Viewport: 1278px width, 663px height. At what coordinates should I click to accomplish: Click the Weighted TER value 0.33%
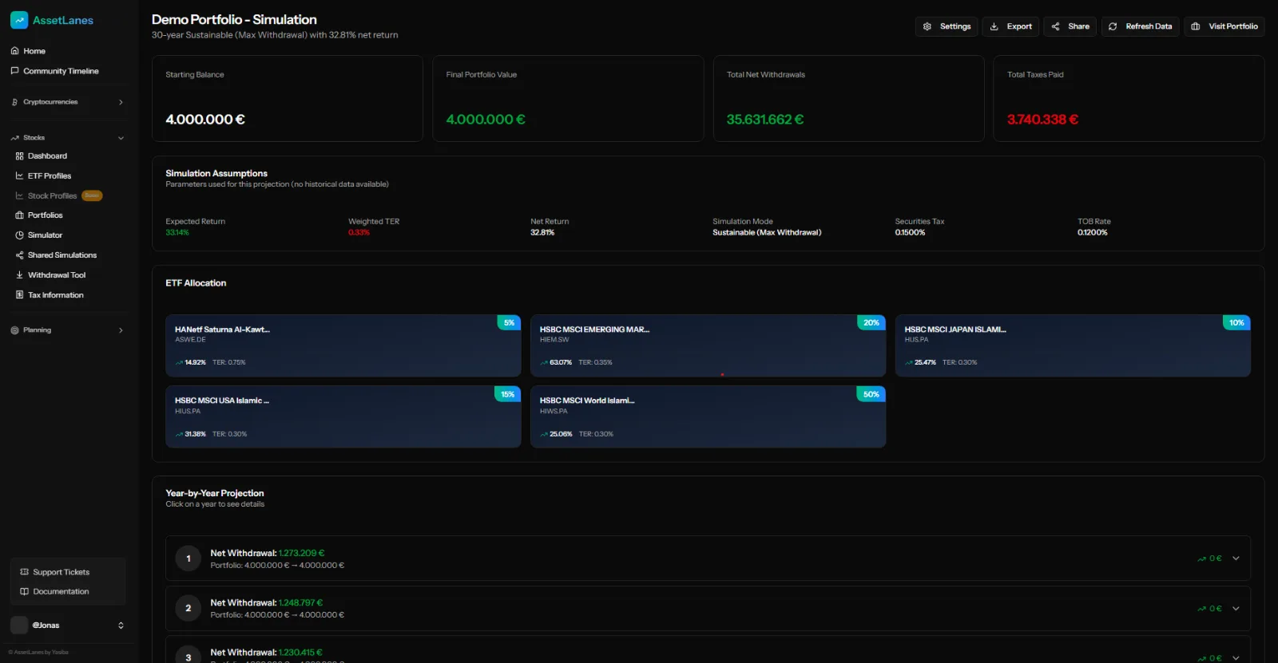pyautogui.click(x=359, y=233)
